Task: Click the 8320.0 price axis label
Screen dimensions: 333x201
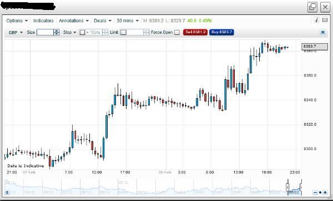Action: point(310,125)
